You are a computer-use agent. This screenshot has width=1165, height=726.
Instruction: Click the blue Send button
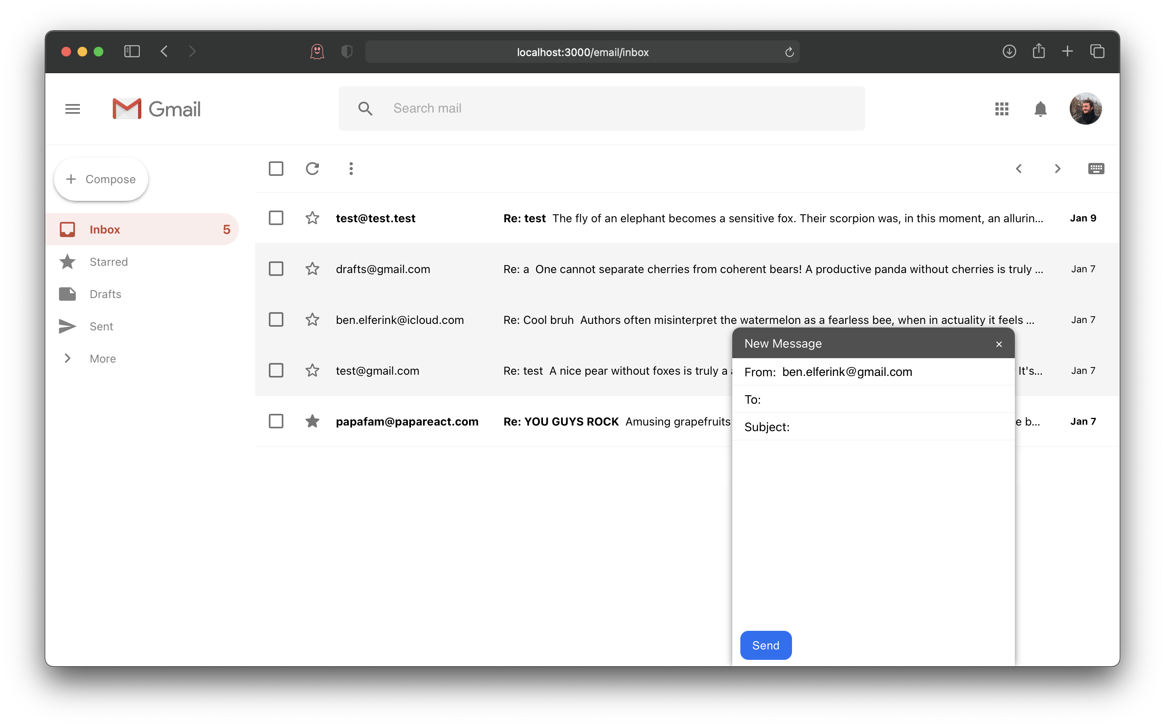(765, 645)
